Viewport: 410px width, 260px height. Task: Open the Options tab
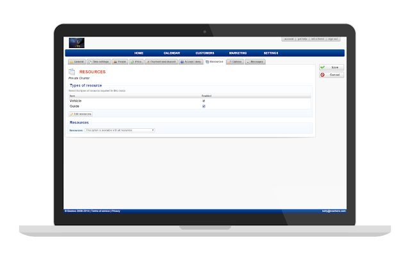point(235,61)
